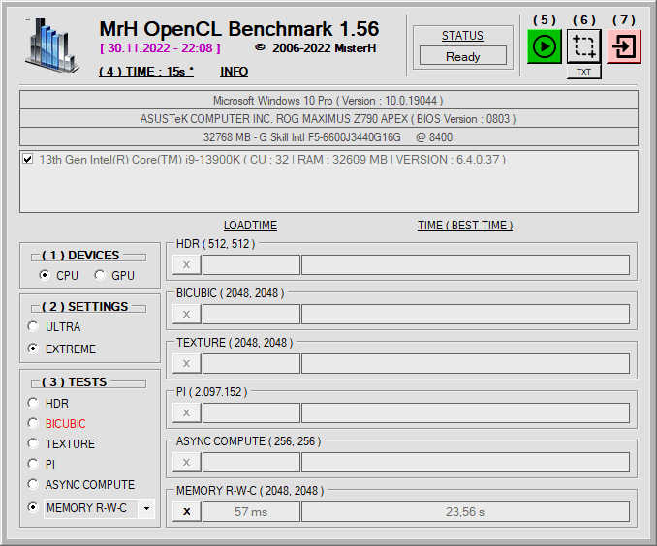Click the HDR loadtime field
657x546 pixels.
[x=251, y=264]
